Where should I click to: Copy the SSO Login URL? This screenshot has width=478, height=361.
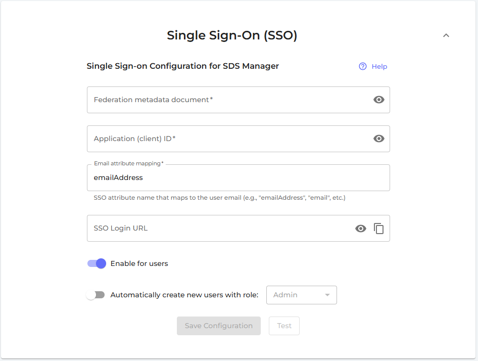379,229
